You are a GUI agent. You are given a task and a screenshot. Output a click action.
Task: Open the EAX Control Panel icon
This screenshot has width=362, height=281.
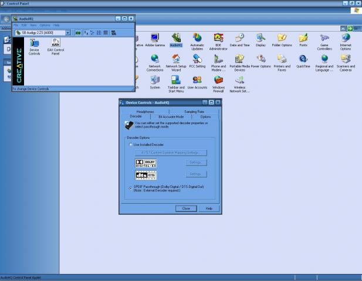pos(56,47)
